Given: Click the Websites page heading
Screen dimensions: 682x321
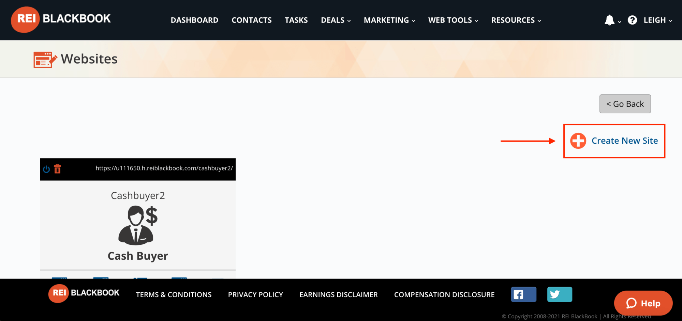Looking at the screenshot, I should [89, 59].
